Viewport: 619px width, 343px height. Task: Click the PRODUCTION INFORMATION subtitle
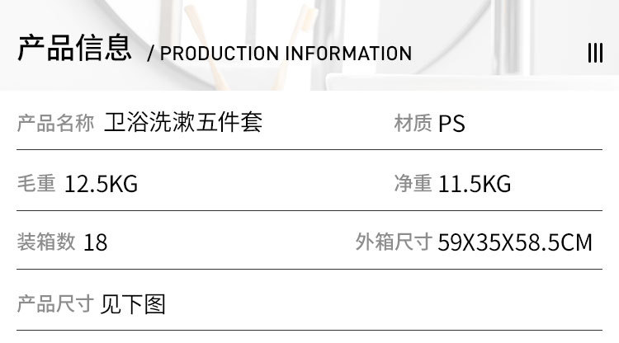click(286, 54)
